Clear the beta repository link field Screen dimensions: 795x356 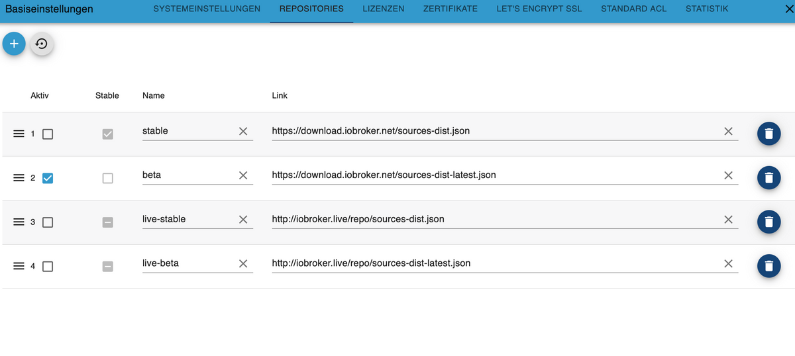pyautogui.click(x=728, y=175)
